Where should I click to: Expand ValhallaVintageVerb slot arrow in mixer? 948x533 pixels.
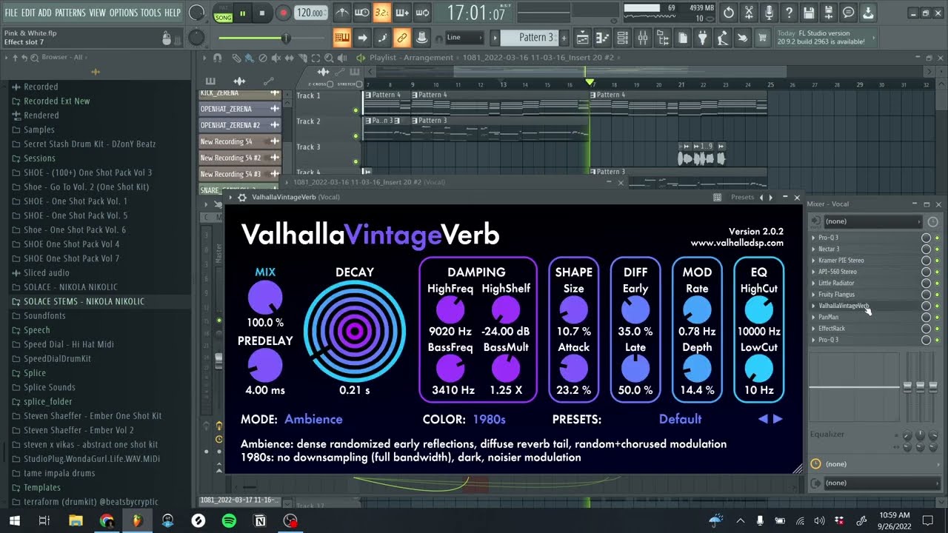click(813, 306)
